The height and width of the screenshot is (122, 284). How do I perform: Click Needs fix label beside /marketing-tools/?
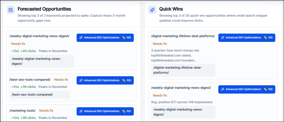coord(46,110)
